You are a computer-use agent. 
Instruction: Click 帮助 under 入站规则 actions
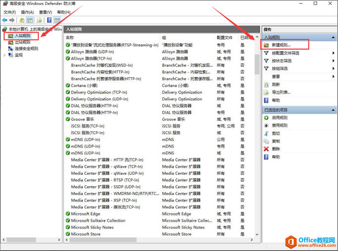pyautogui.click(x=275, y=100)
